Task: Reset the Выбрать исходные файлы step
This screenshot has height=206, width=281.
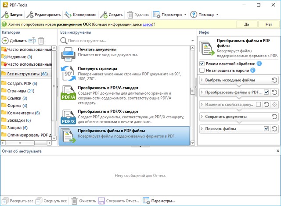Action: pos(274,80)
